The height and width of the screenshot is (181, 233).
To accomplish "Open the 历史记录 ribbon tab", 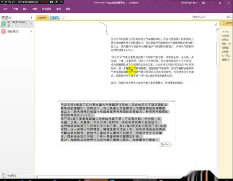I will tap(47, 9).
